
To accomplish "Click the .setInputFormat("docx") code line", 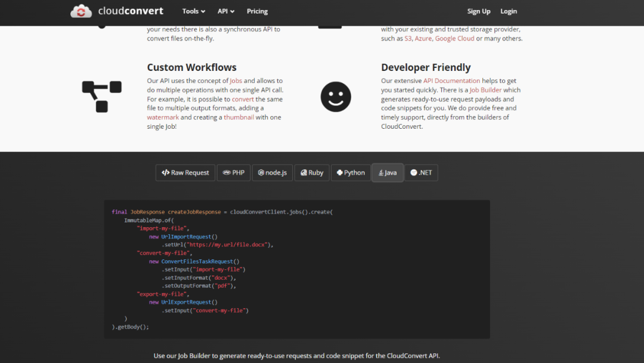I will (199, 278).
